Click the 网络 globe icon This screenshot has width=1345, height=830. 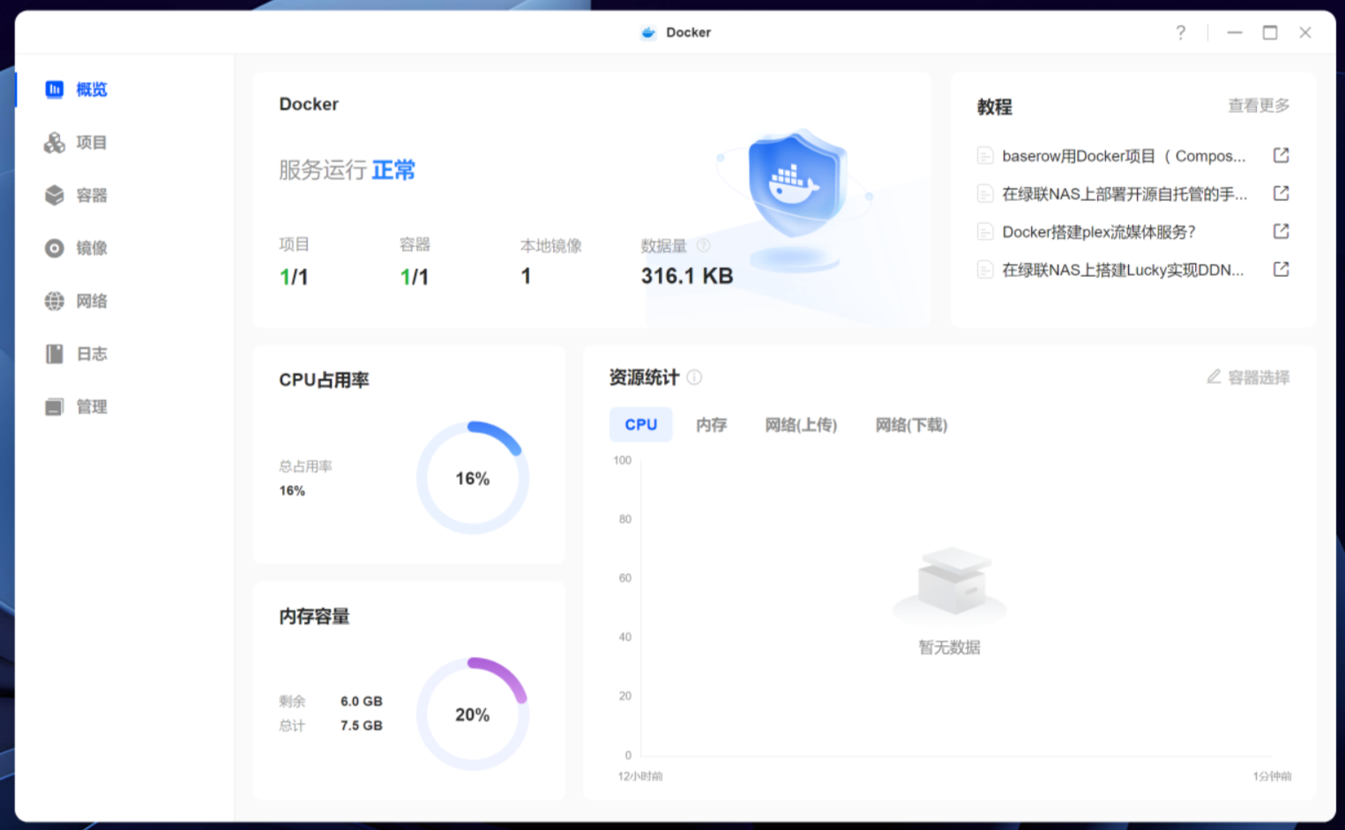(55, 301)
